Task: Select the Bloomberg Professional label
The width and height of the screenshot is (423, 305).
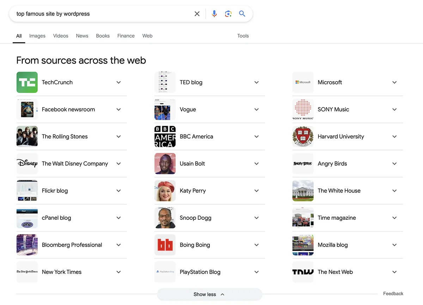Action: pos(72,245)
